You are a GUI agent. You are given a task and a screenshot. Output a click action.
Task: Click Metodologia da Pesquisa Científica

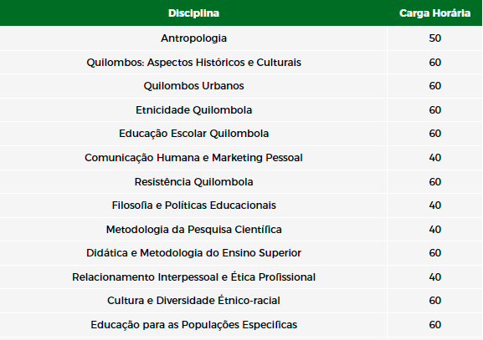pos(193,230)
